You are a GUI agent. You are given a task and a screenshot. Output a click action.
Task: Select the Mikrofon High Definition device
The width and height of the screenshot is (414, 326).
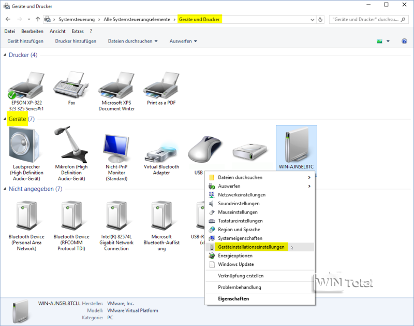[x=71, y=145]
